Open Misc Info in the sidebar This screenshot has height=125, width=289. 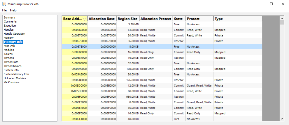(x=9, y=46)
